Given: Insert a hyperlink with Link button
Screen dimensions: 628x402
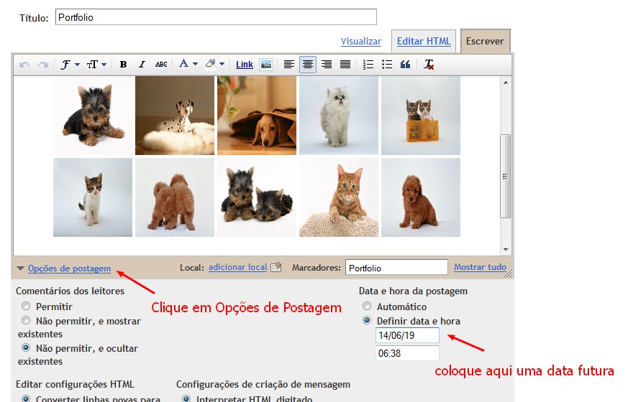Looking at the screenshot, I should coord(245,65).
